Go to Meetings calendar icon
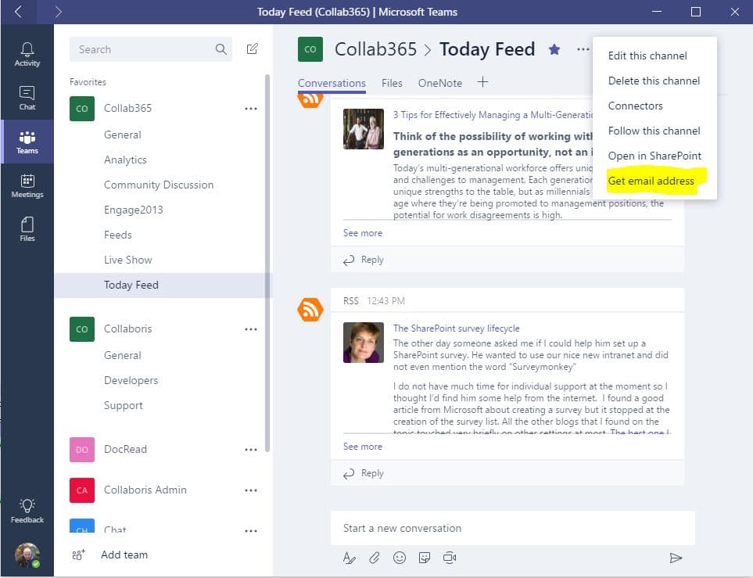Image resolution: width=753 pixels, height=578 pixels. click(27, 185)
